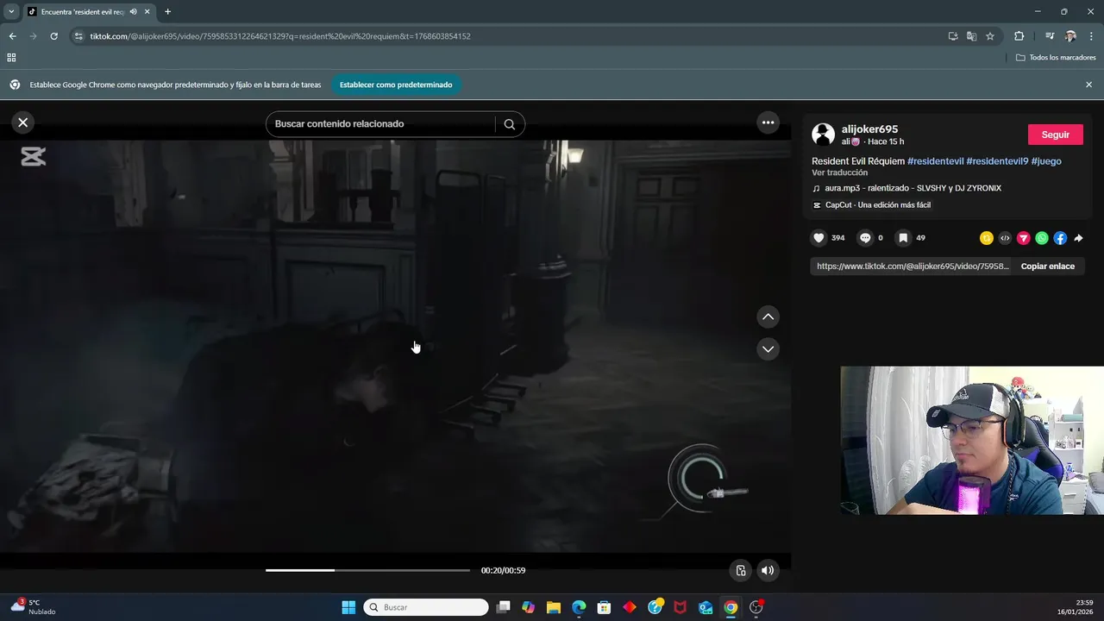Click the TikTok video link text field

pyautogui.click(x=912, y=267)
